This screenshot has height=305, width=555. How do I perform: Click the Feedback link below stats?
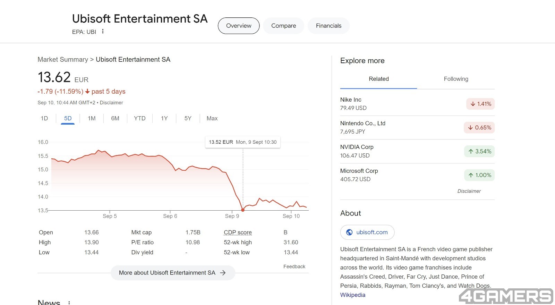[x=294, y=266]
